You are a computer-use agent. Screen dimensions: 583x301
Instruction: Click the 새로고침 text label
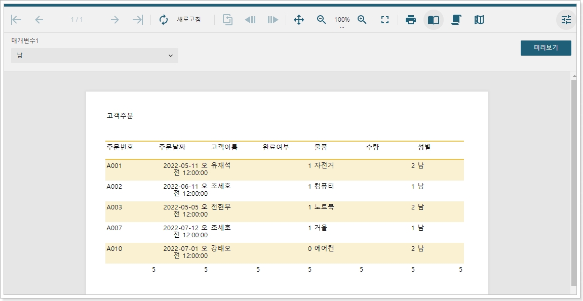[x=188, y=20]
